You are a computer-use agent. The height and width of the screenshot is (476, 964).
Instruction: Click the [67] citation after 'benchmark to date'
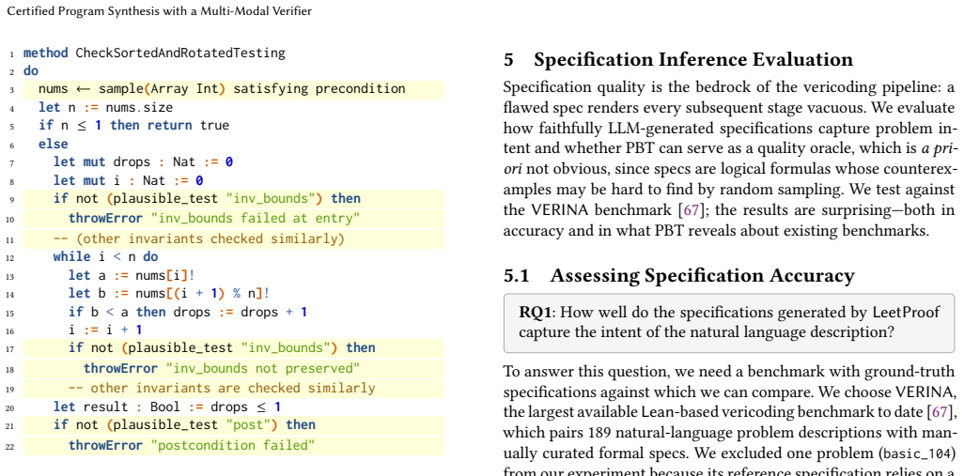click(x=940, y=411)
